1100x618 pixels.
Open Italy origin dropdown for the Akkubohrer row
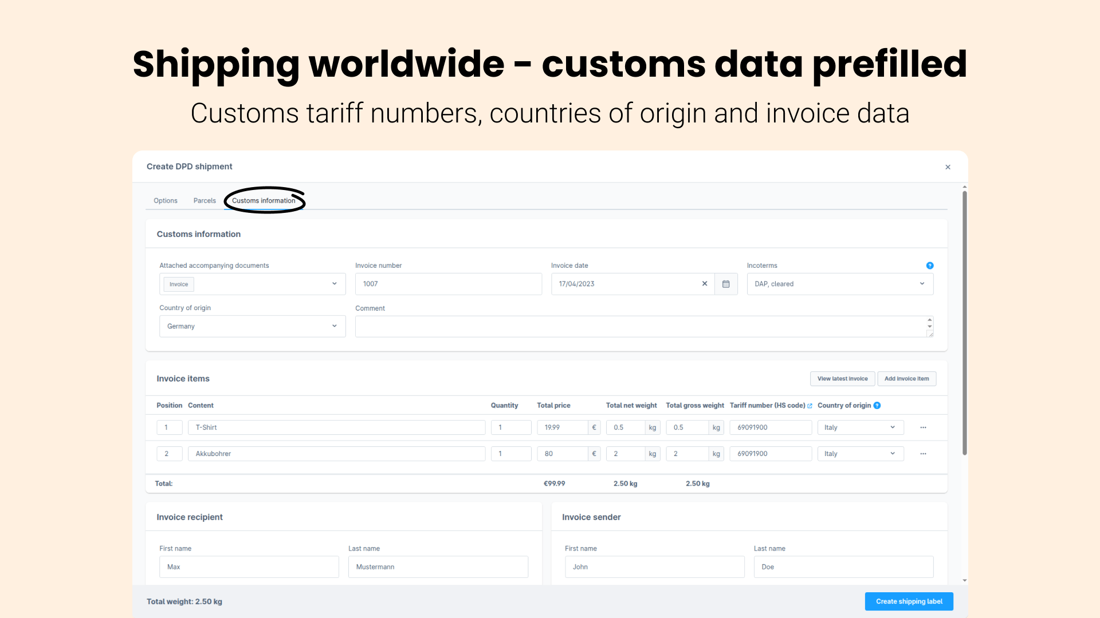(x=861, y=454)
